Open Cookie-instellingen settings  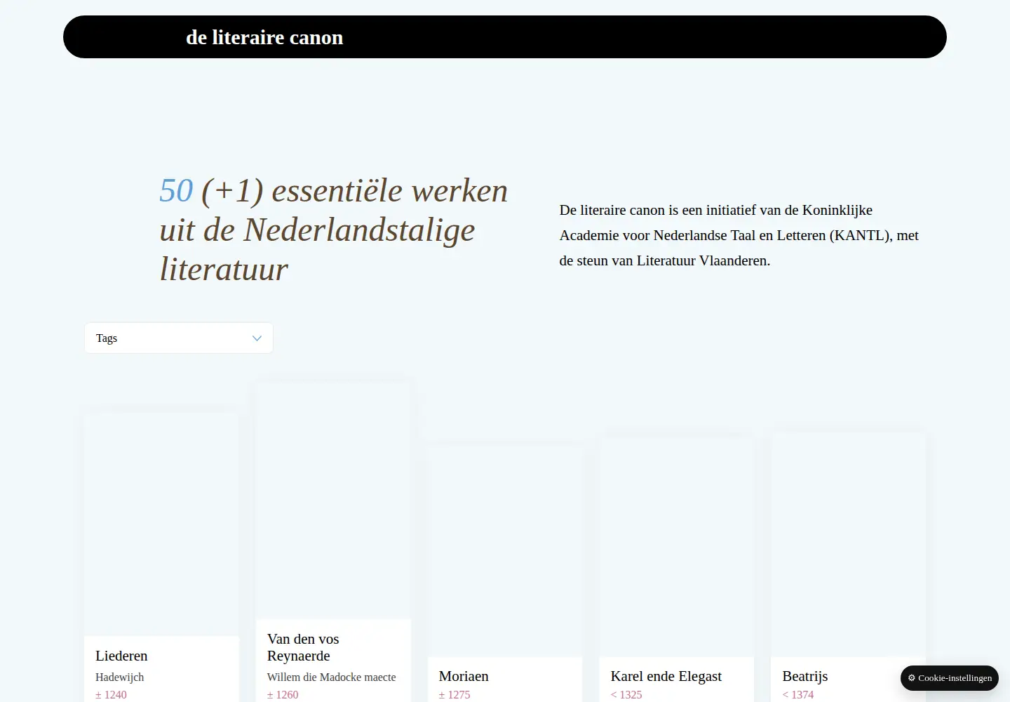pos(950,678)
